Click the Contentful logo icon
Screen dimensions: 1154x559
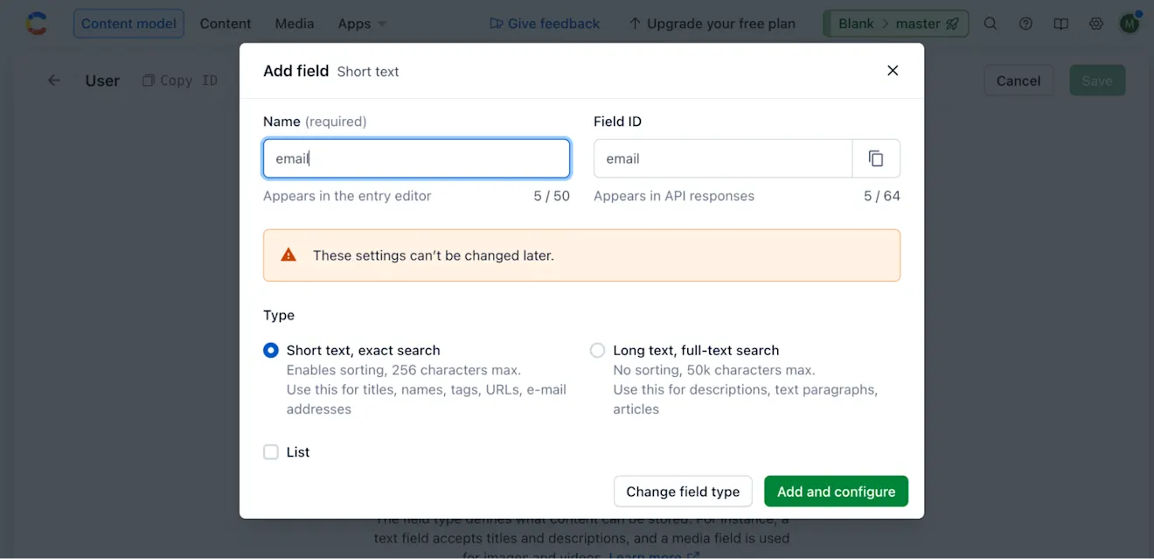point(37,24)
